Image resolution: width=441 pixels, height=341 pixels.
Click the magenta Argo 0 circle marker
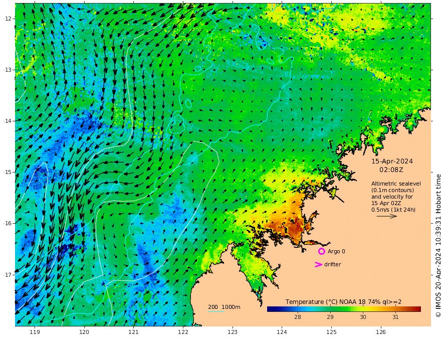click(x=321, y=251)
